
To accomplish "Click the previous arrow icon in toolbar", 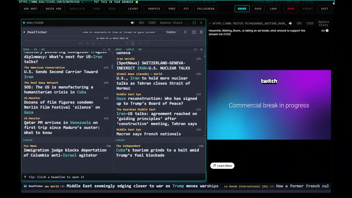I will click(x=112, y=43).
